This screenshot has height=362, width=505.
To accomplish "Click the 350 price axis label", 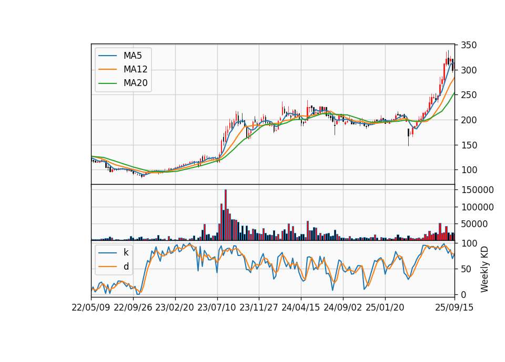I will pyautogui.click(x=469, y=45).
